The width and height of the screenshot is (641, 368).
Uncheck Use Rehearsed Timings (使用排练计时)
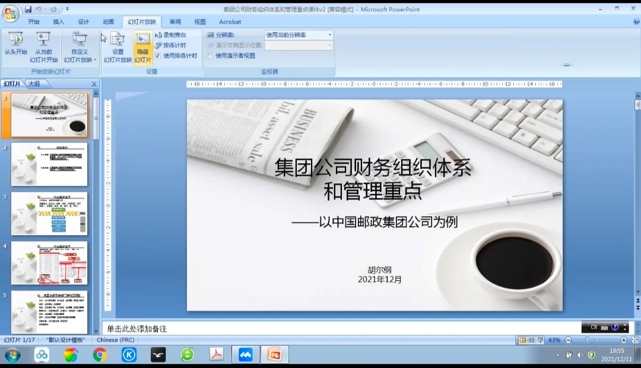[158, 56]
